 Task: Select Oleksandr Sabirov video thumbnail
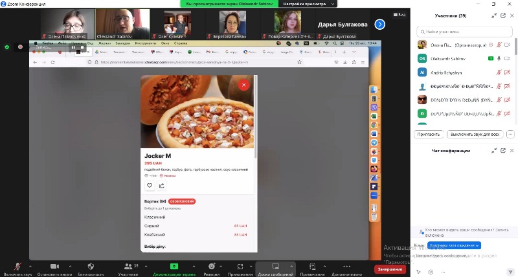(122, 24)
